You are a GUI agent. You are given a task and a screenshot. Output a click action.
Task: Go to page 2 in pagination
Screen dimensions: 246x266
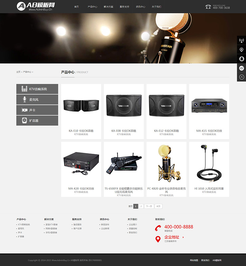141,206
